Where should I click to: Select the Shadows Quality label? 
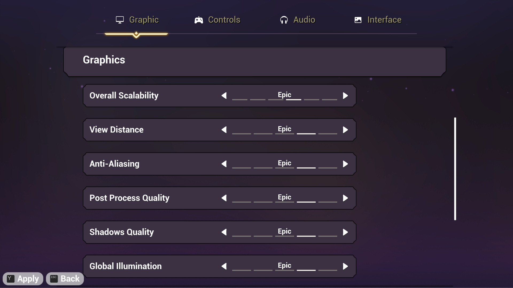(122, 232)
